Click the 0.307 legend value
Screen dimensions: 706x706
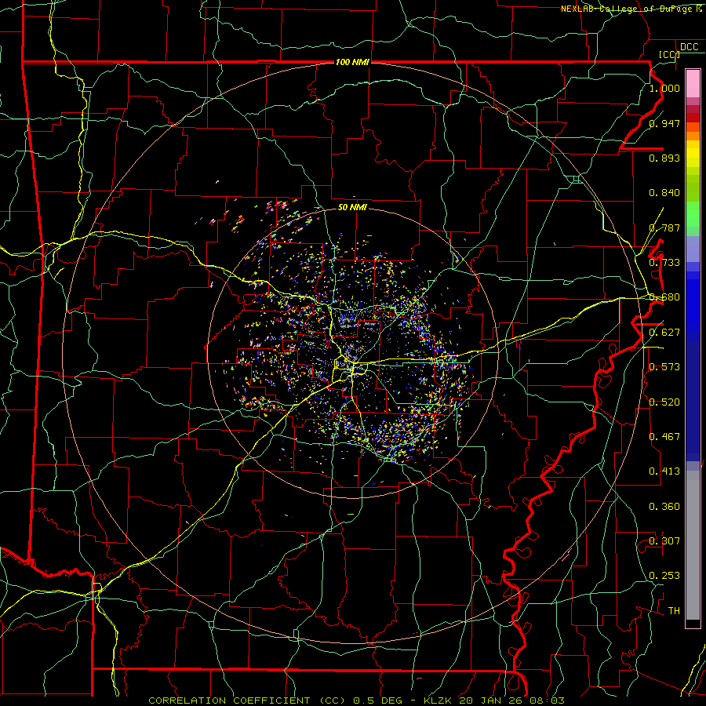pos(664,541)
